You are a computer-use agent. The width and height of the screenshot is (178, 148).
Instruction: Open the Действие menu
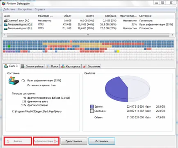[9, 9]
